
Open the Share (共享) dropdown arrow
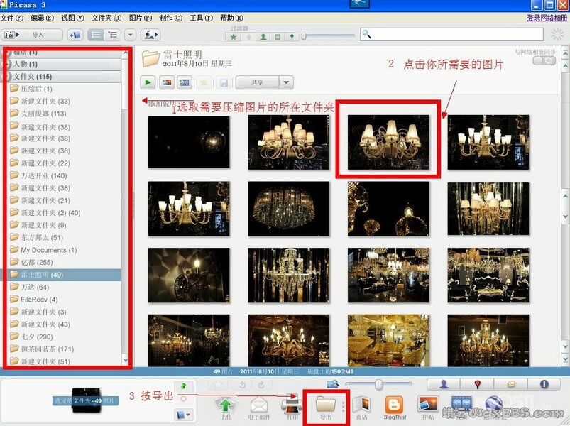pyautogui.click(x=285, y=82)
